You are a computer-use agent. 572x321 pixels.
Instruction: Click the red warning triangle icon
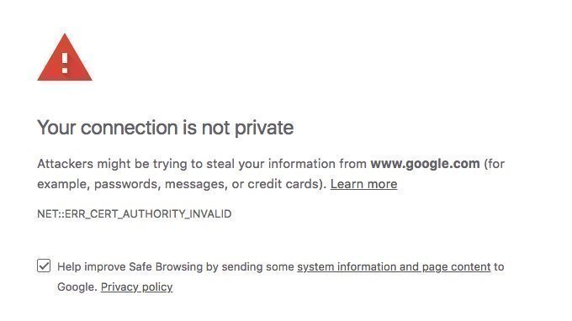(65, 57)
